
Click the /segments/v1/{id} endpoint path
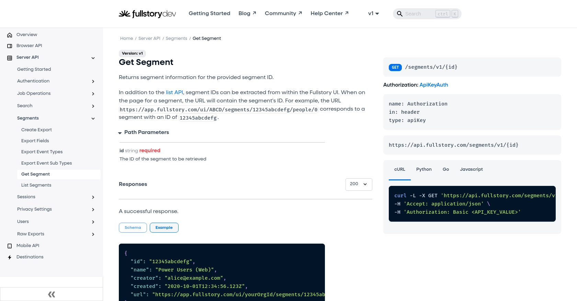(x=431, y=67)
